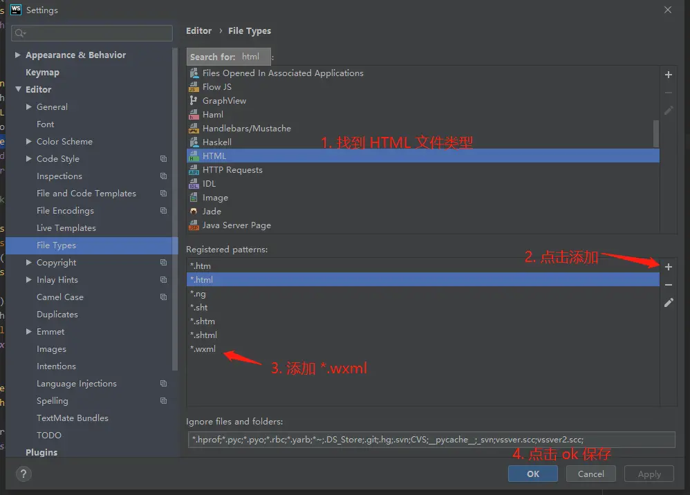
Task: Collapse the Editor section
Action: pos(18,89)
